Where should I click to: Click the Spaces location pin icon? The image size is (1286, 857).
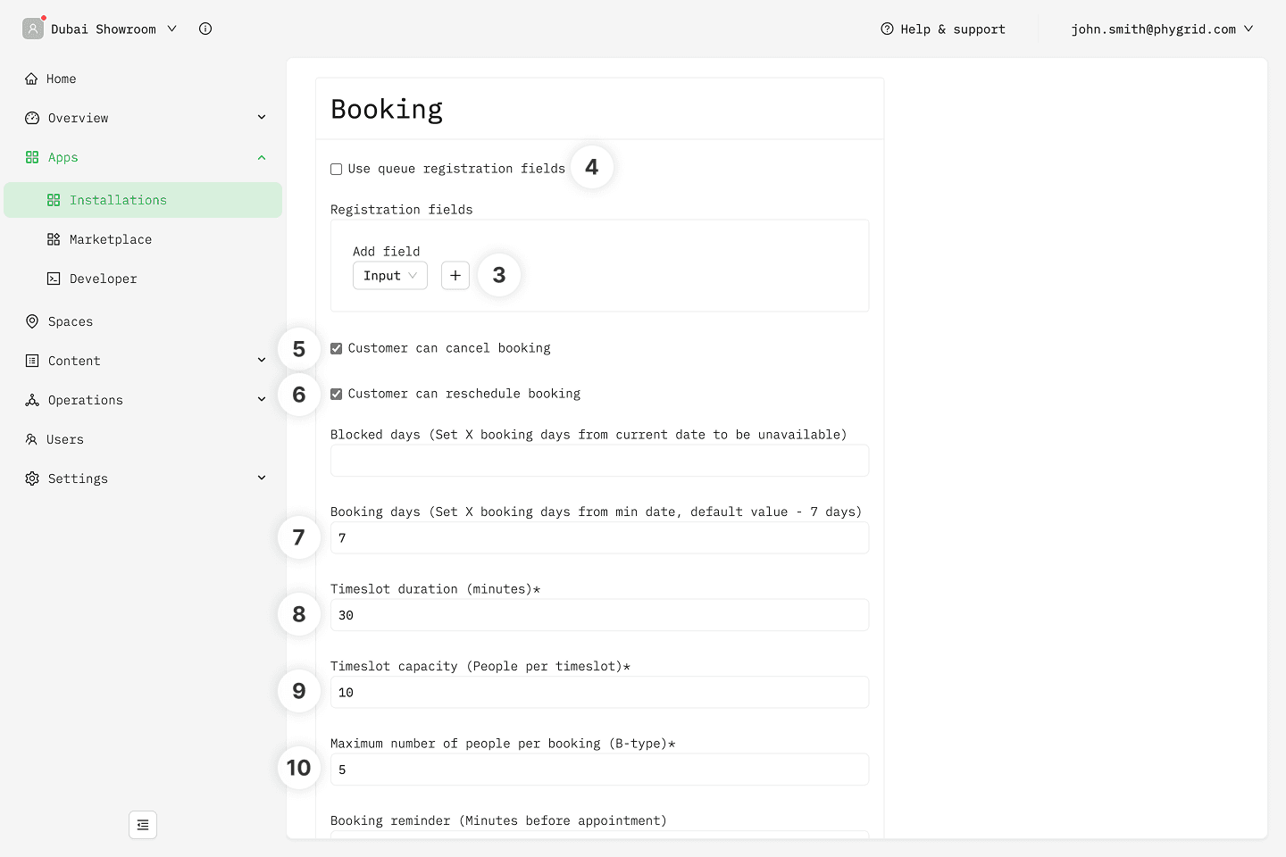tap(32, 321)
